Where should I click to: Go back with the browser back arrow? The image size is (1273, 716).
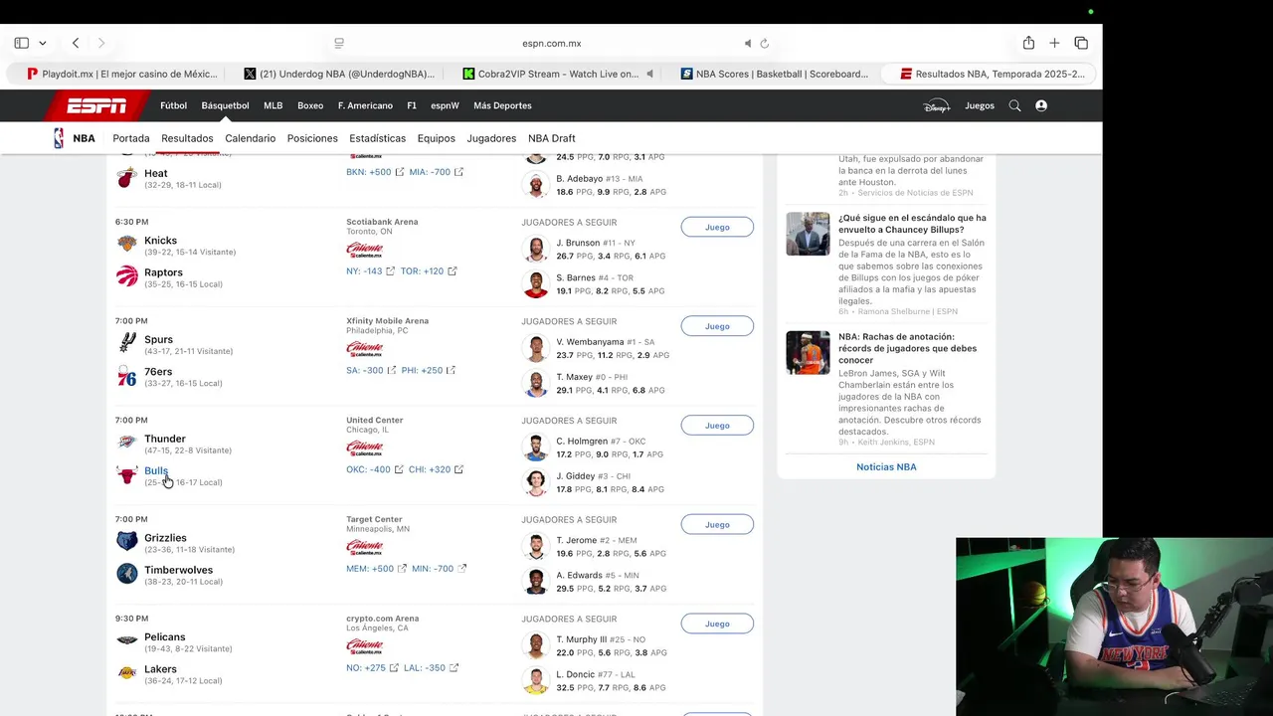point(76,43)
